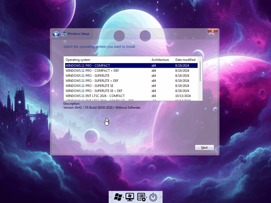This screenshot has width=271, height=203.
Task: Click the Next button
Action: 204,147
